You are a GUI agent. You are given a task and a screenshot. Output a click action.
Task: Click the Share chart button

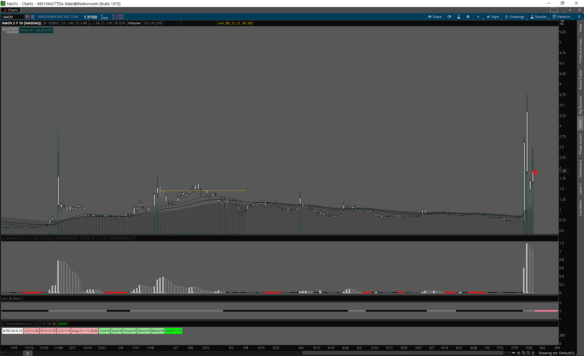click(435, 17)
